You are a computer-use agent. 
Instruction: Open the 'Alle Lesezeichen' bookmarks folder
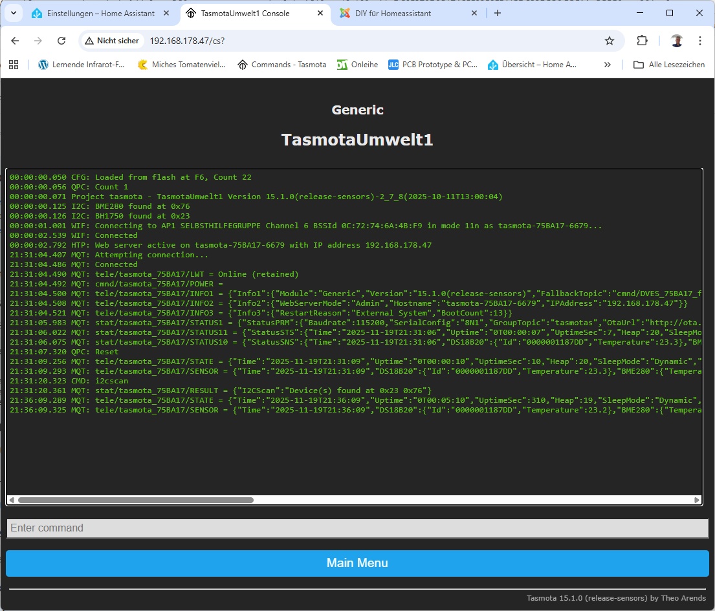click(x=669, y=65)
